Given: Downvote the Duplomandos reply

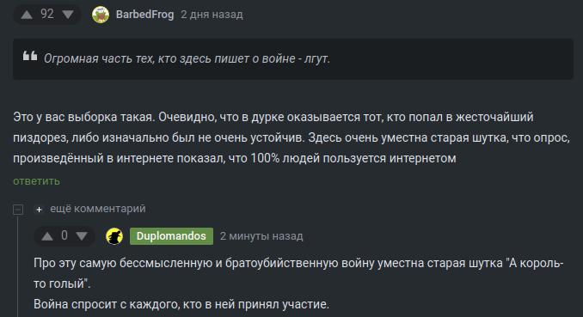Looking at the screenshot, I should click(x=82, y=236).
